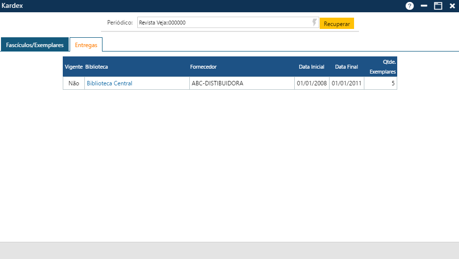Click the Biblioteca column header

[x=97, y=67]
